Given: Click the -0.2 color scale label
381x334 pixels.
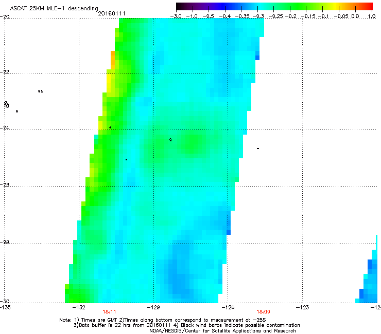Looking at the screenshot, I should (x=291, y=16).
